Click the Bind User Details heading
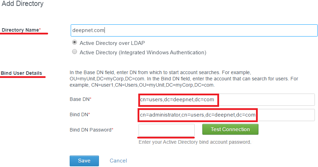Viewport: 318px width, 167px height. [x=21, y=73]
